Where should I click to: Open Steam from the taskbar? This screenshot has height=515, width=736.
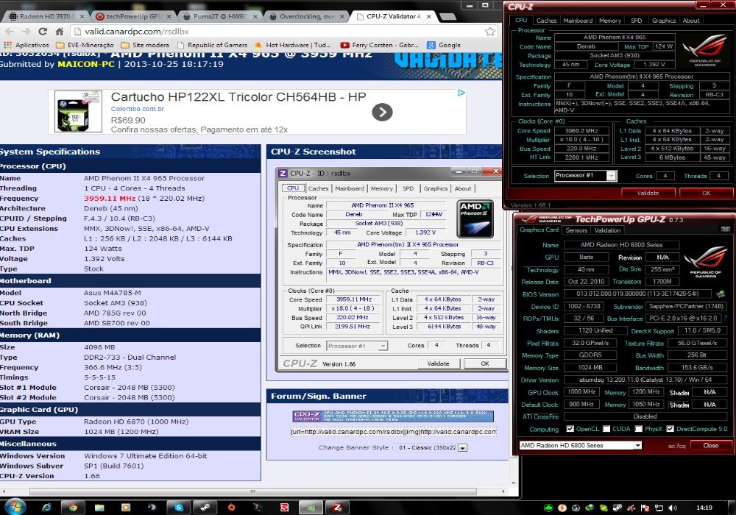click(205, 508)
